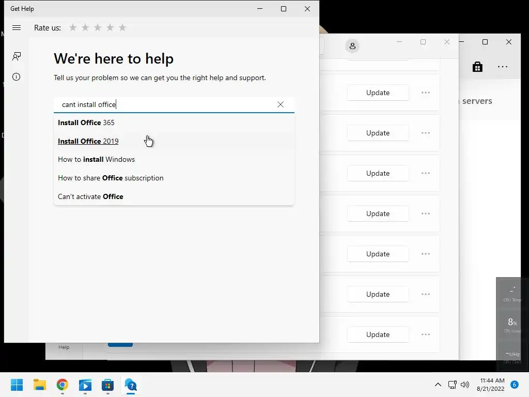Click the store bag icon in rear window
The height and width of the screenshot is (397, 529).
(x=477, y=67)
